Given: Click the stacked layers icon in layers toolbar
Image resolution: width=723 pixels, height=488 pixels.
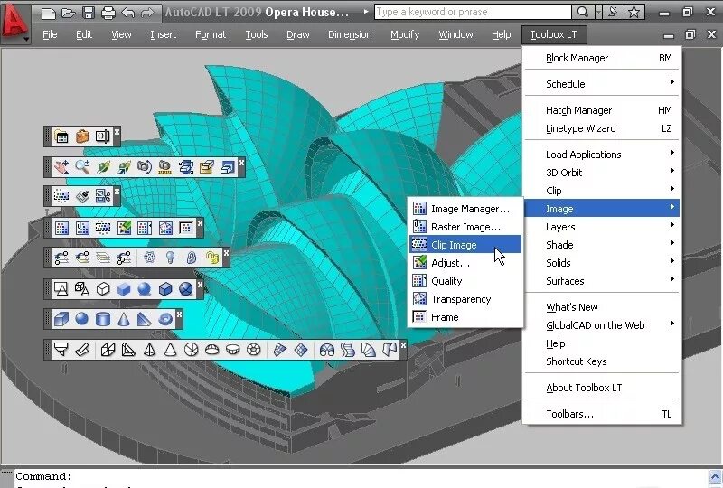Looking at the screenshot, I should tap(103, 258).
